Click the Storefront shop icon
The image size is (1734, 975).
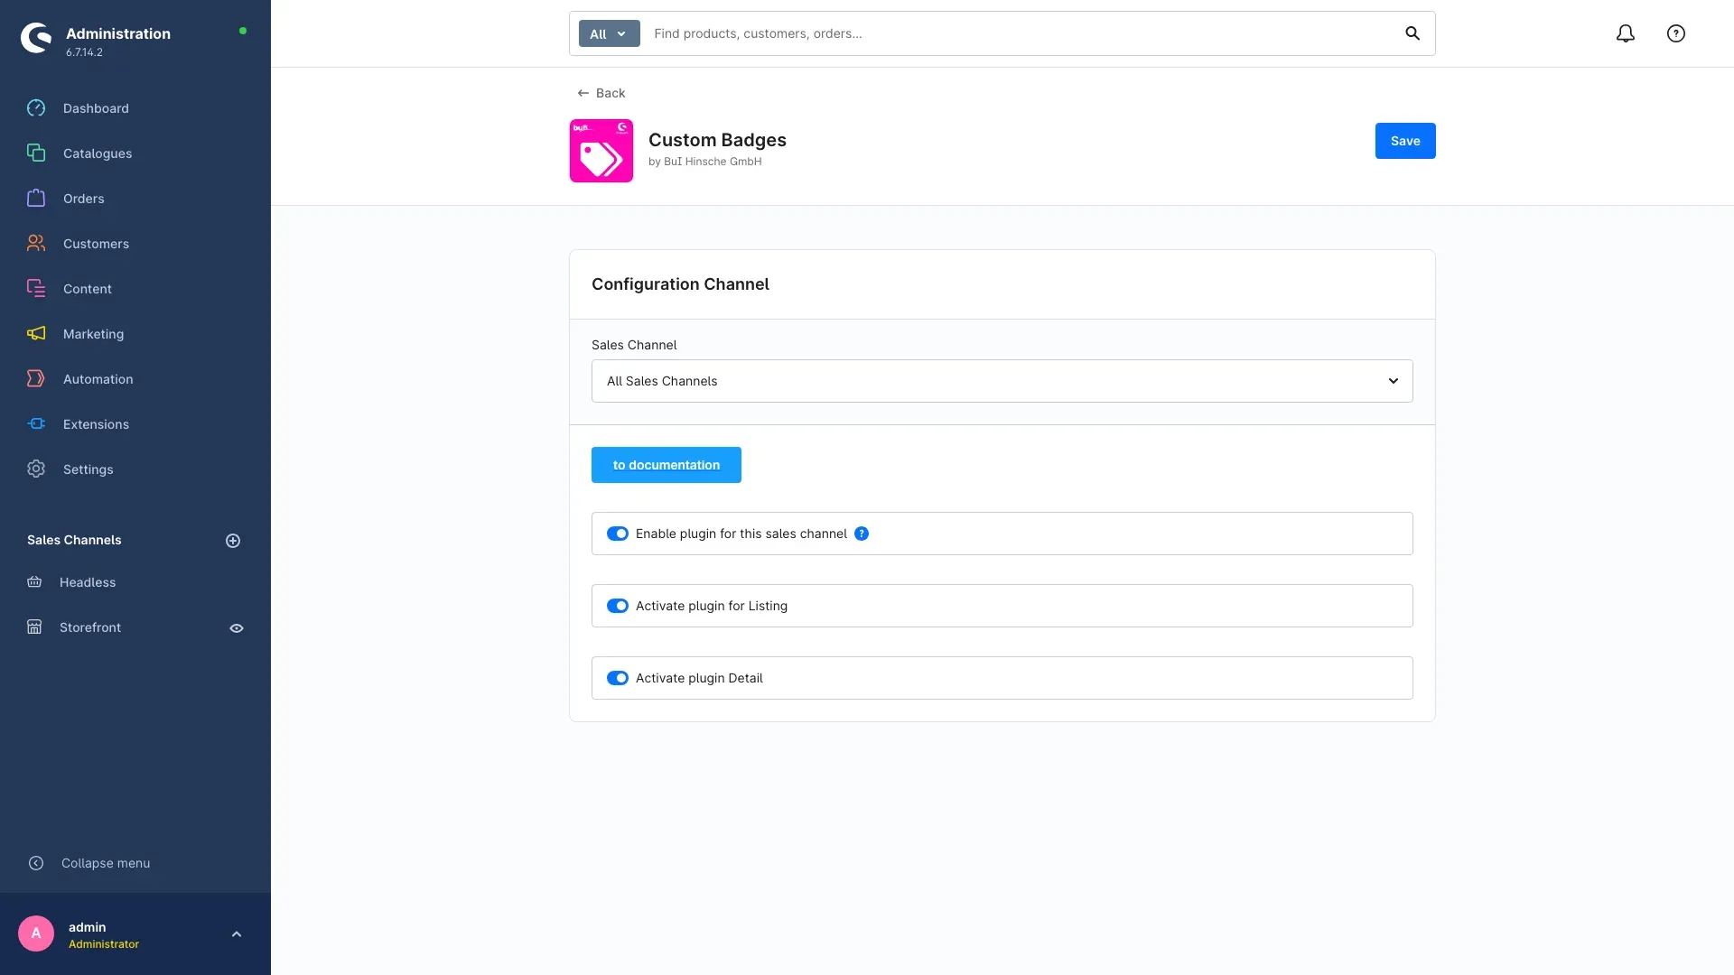pos(34,627)
